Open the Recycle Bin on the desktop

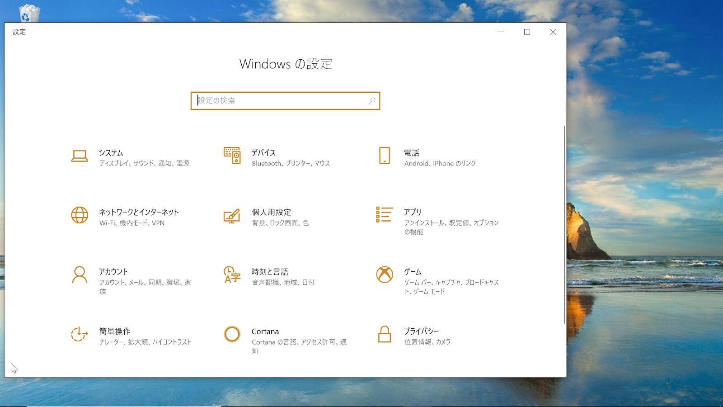point(30,13)
